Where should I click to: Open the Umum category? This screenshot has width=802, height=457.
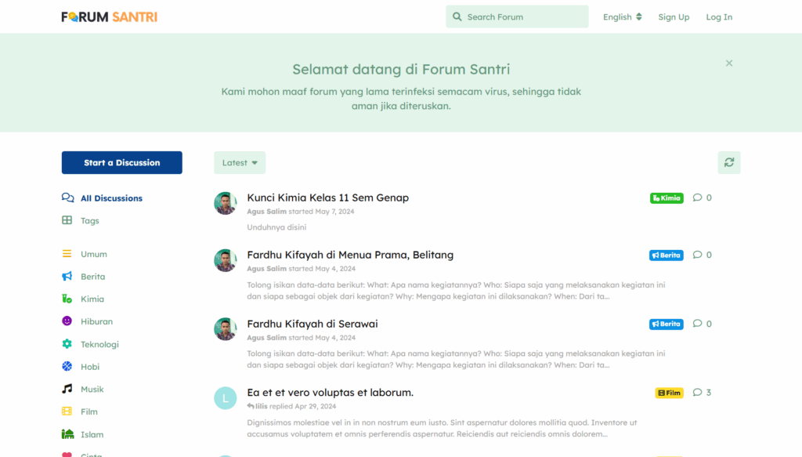pyautogui.click(x=94, y=254)
